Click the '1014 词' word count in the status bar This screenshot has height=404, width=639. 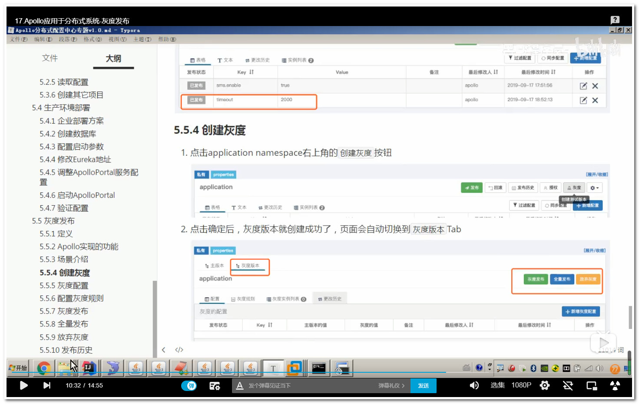click(612, 350)
